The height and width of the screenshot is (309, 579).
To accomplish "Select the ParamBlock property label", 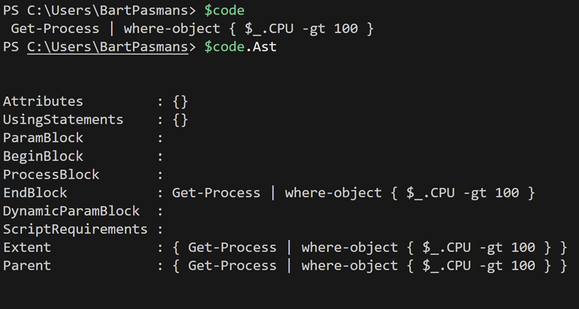I will pos(43,138).
